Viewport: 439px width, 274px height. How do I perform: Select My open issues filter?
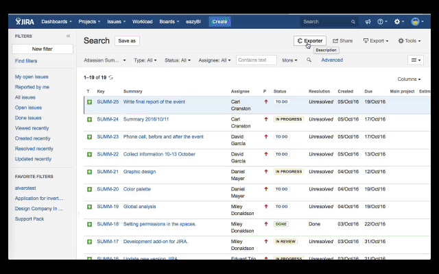pyautogui.click(x=32, y=77)
